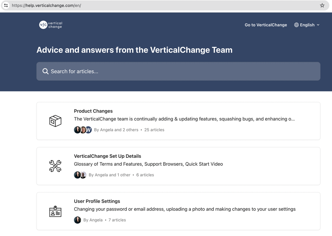The height and width of the screenshot is (236, 332).
Task: Click the Glossary of Terms description text
Action: click(148, 164)
